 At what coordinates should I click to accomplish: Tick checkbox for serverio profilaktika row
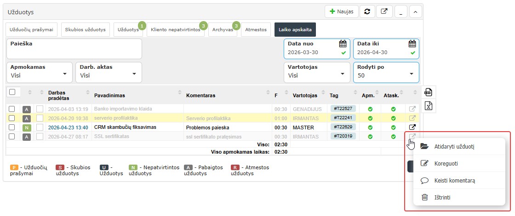[11, 118]
